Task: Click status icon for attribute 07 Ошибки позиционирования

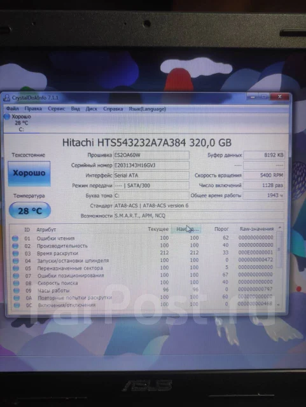Action: 16,275
